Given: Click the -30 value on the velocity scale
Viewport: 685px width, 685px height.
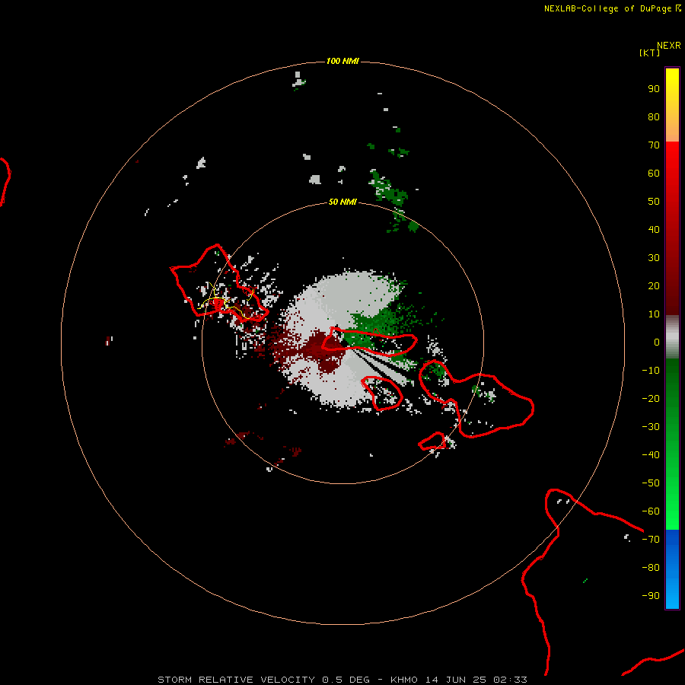Looking at the screenshot, I should 651,427.
